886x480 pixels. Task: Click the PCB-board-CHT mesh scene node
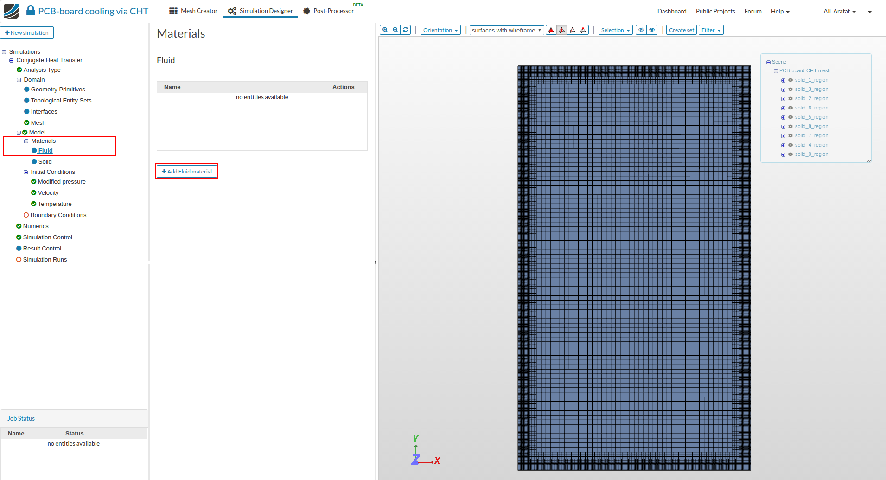(805, 71)
